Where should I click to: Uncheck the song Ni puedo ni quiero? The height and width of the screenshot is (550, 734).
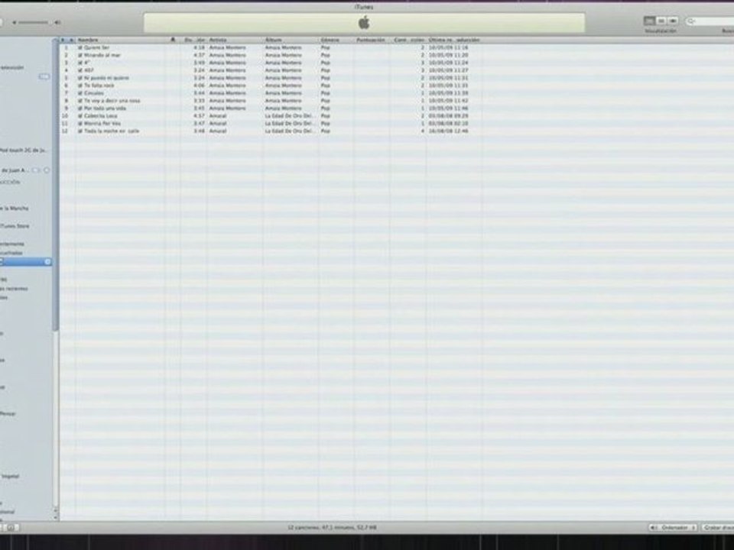click(80, 78)
